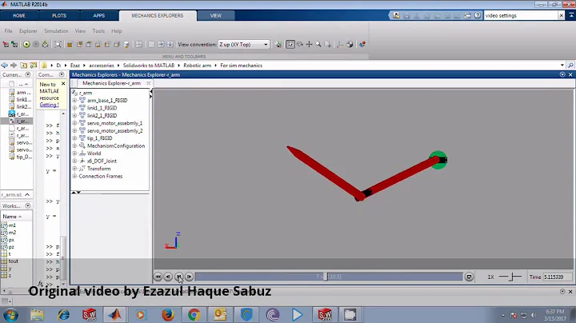Click the step back playback button

(x=168, y=277)
